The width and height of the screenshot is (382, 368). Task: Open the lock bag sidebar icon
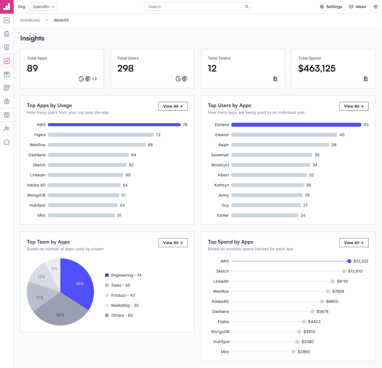pos(7,101)
